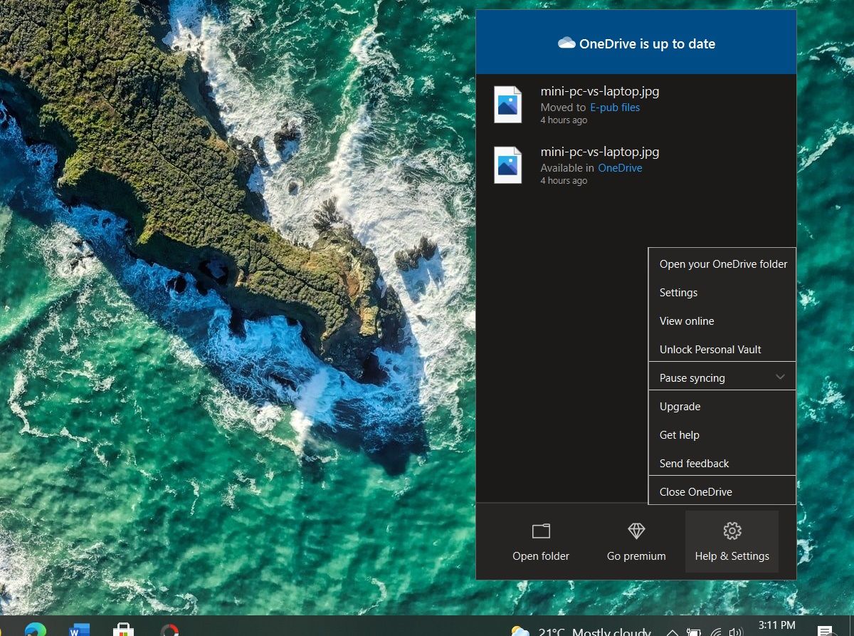Image resolution: width=854 pixels, height=636 pixels.
Task: Click the second mini-pc-vs-laptop.jpg image file icon
Action: click(508, 165)
